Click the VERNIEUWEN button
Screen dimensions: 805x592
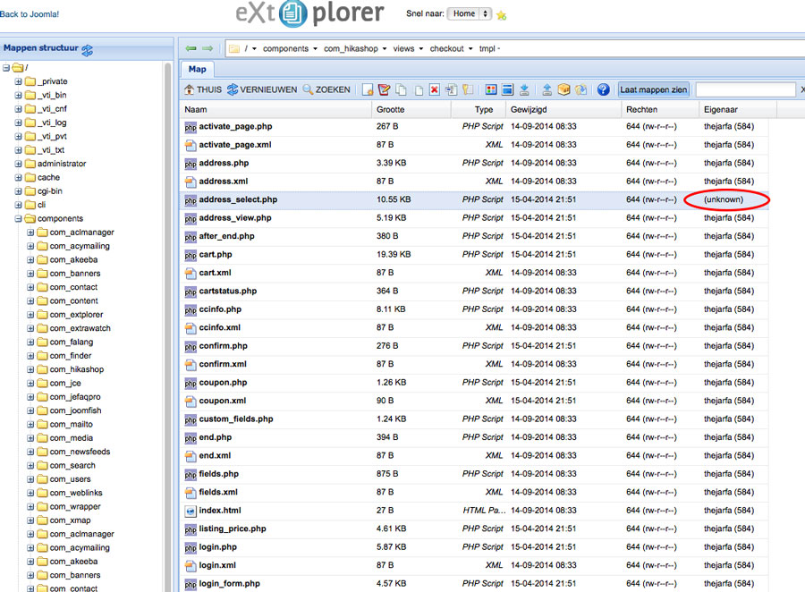pyautogui.click(x=261, y=89)
